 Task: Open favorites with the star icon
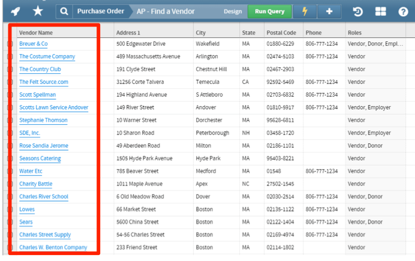[38, 11]
